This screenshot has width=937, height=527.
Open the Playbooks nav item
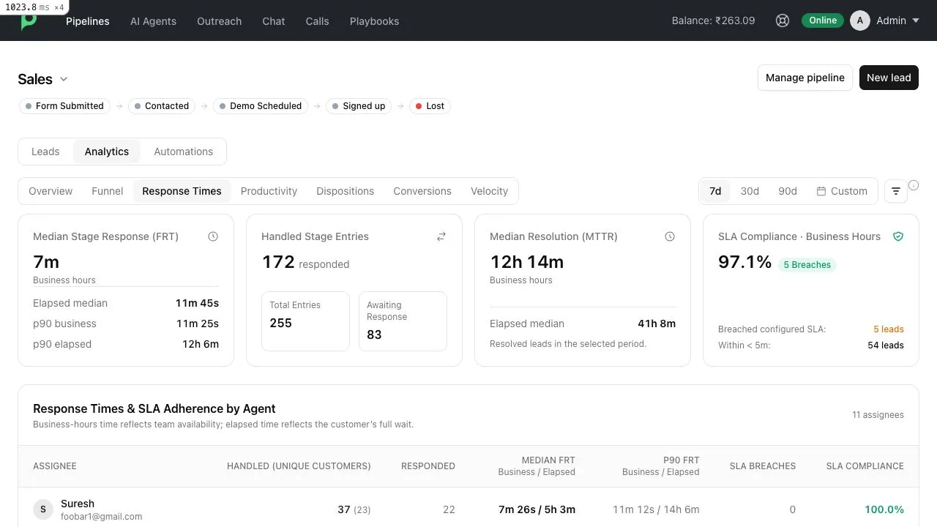pos(374,21)
